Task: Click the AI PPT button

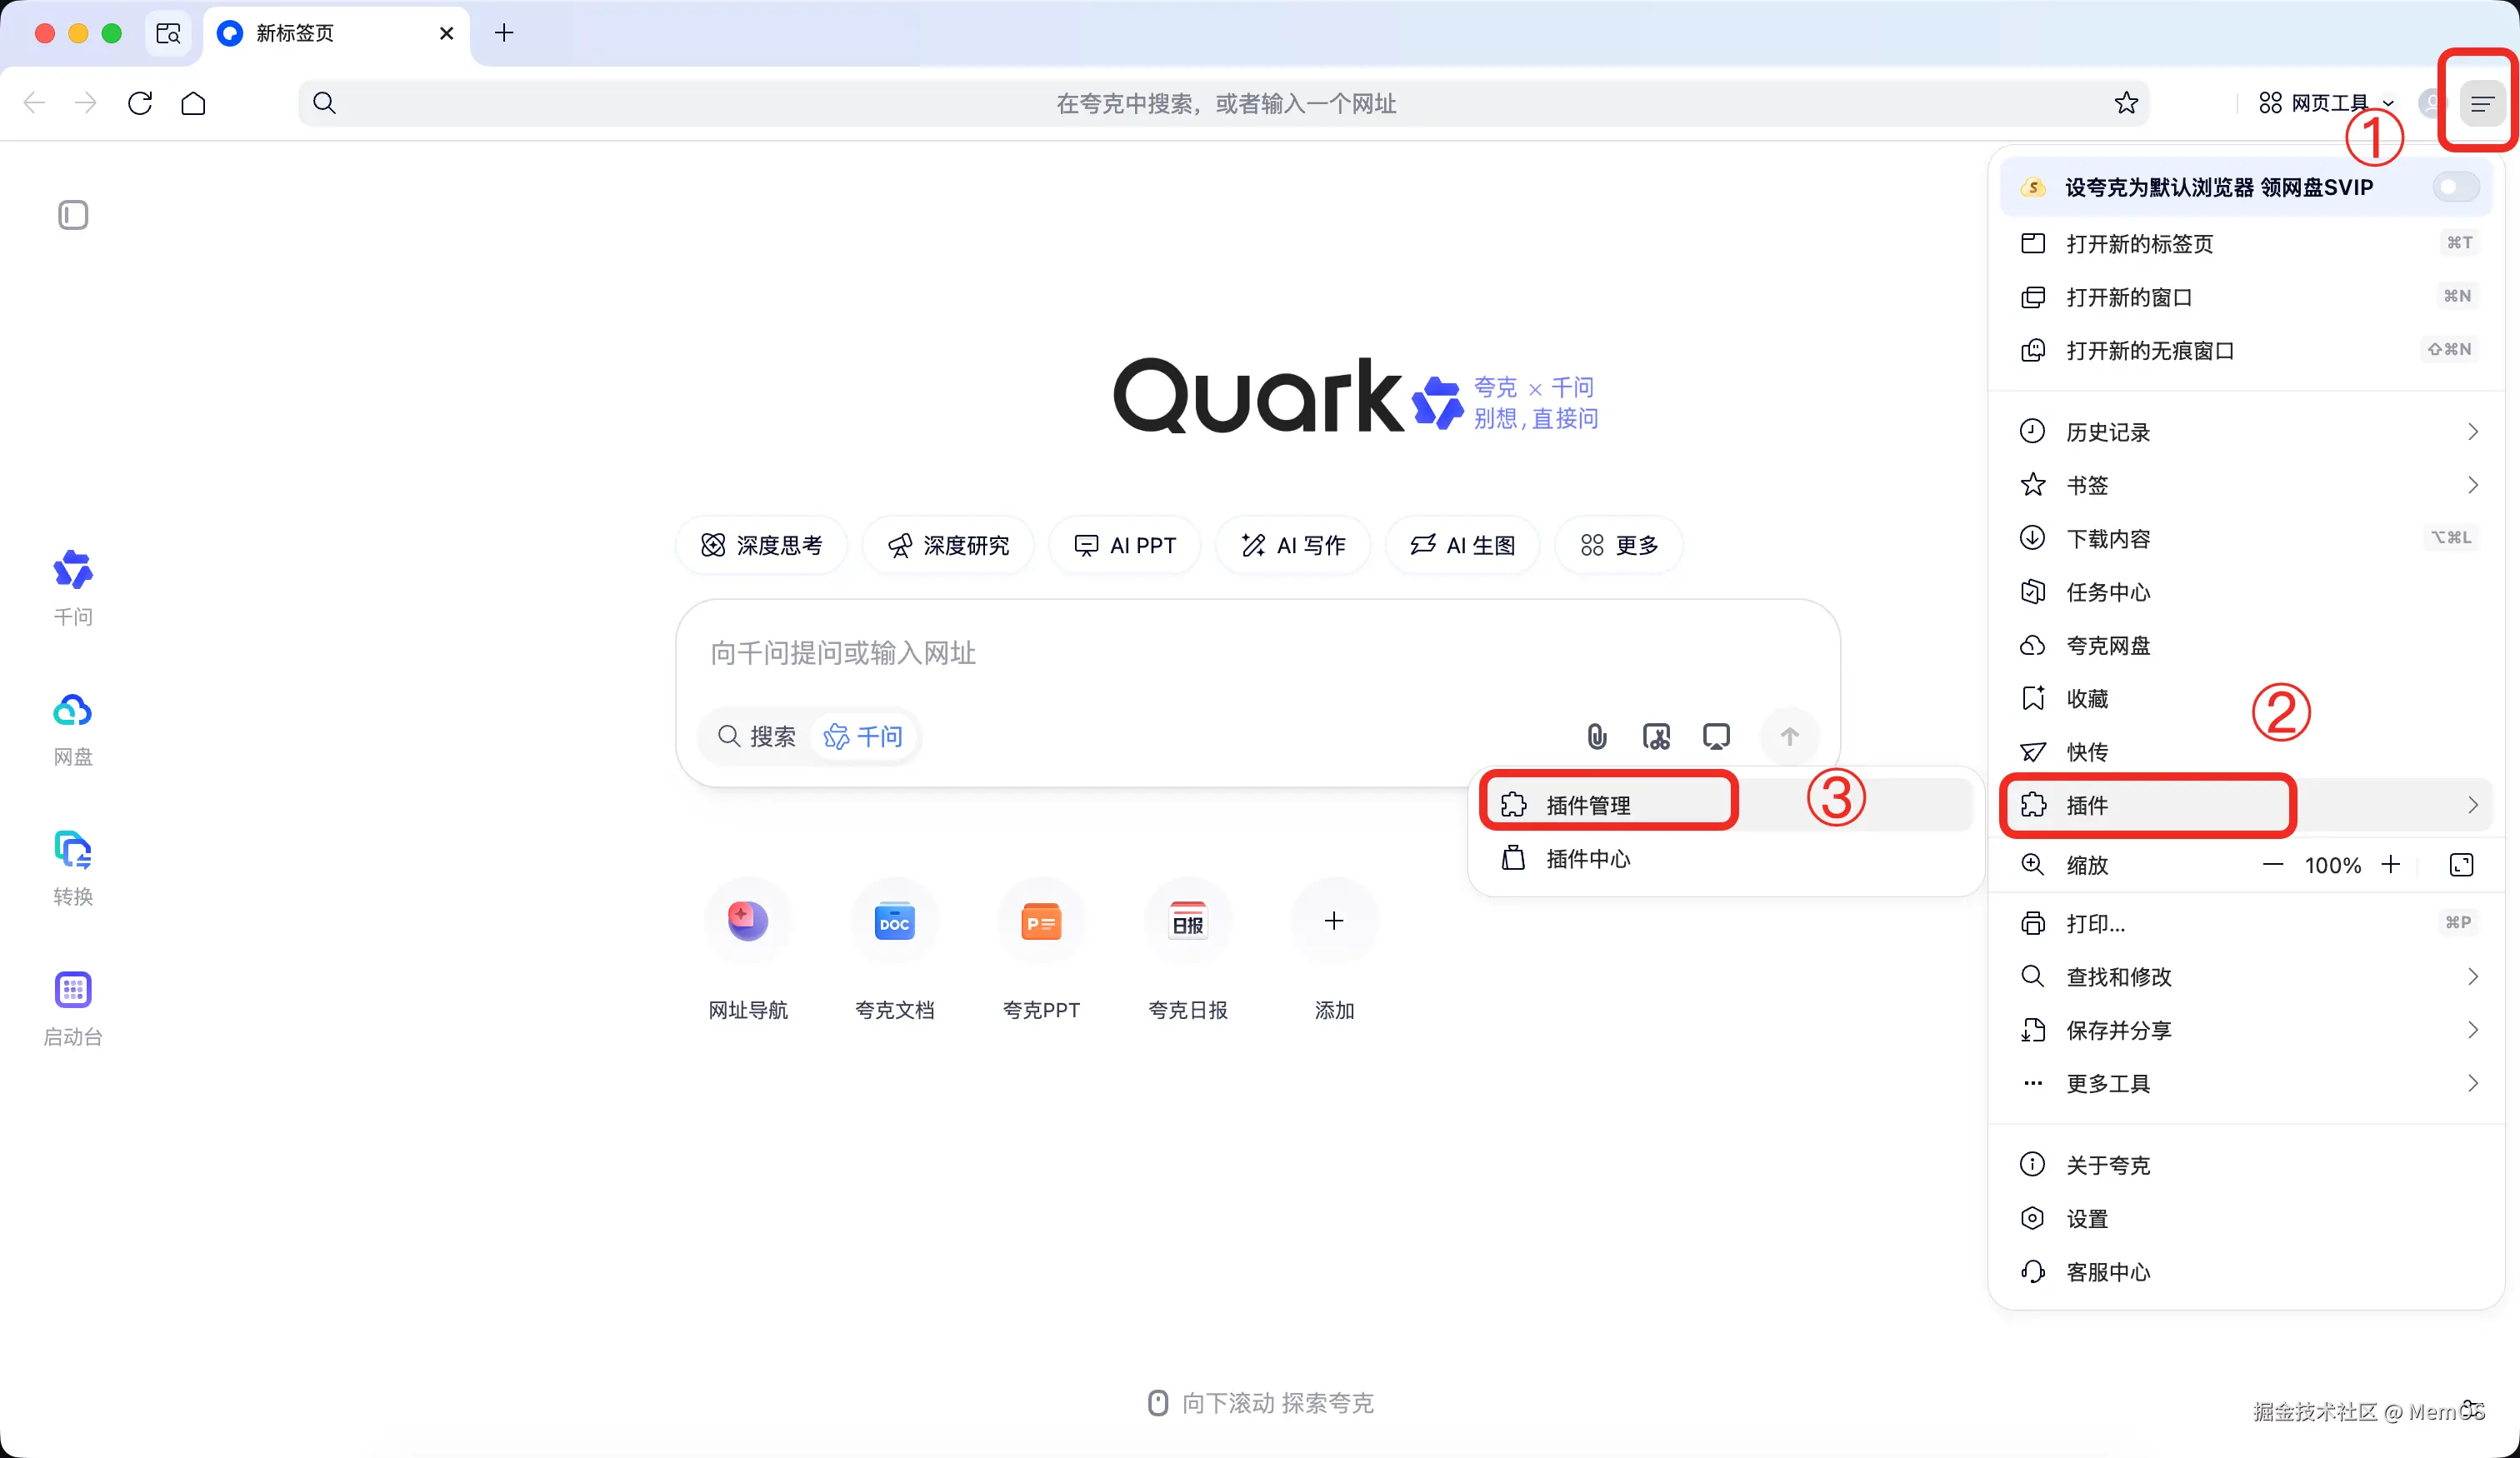Action: 1125,545
